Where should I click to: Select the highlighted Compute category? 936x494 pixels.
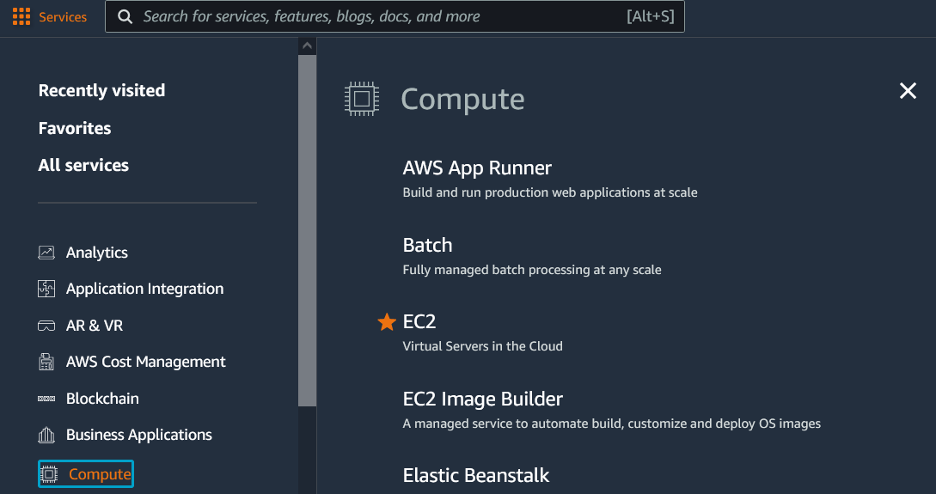[86, 473]
